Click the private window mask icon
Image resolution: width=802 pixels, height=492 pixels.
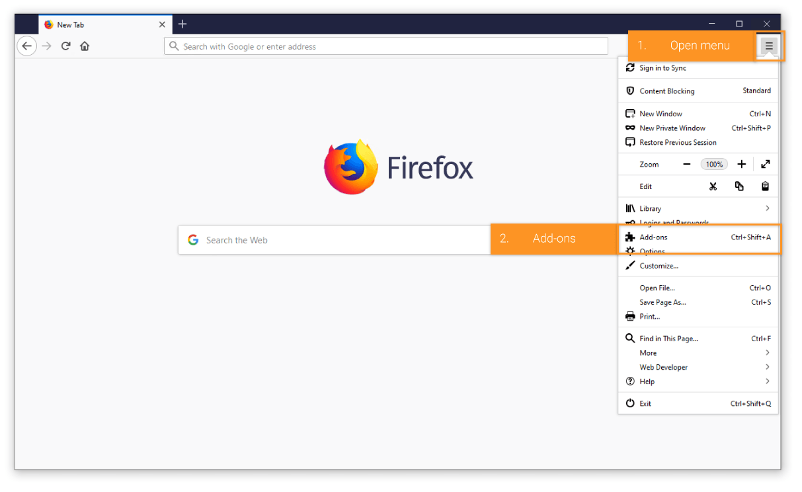(x=630, y=128)
